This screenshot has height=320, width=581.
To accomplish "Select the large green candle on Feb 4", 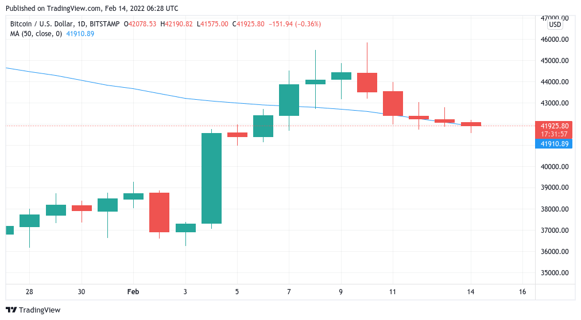I will click(211, 178).
